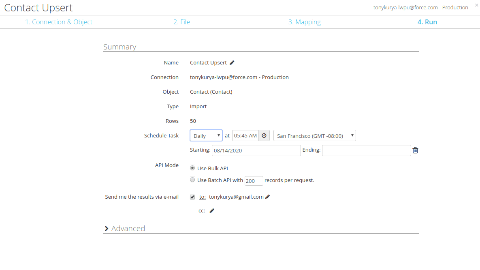Click the pencil icon next to cc:
This screenshot has height=270, width=480.
[x=212, y=210]
